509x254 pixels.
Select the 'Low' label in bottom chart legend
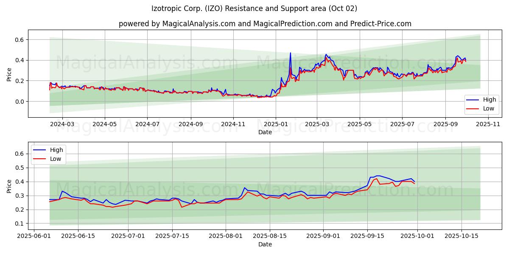[56, 159]
